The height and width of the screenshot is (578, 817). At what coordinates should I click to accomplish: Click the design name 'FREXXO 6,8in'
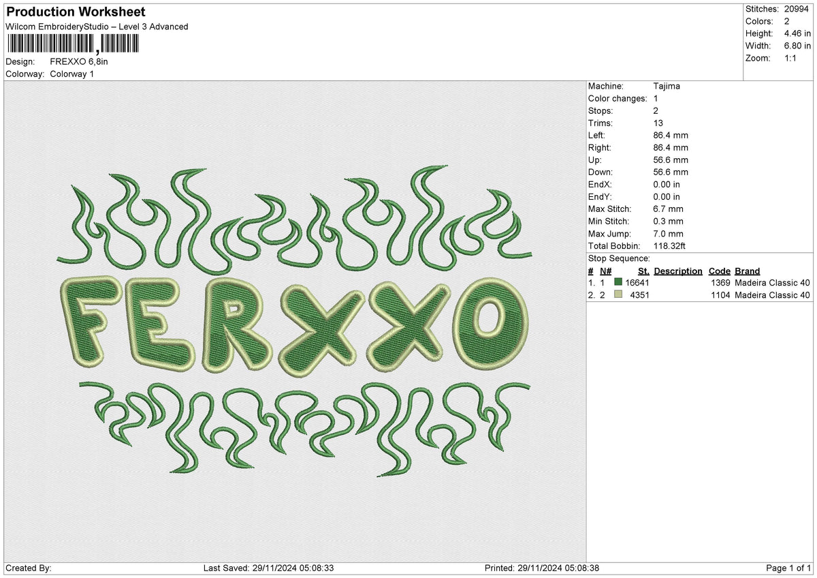[79, 61]
